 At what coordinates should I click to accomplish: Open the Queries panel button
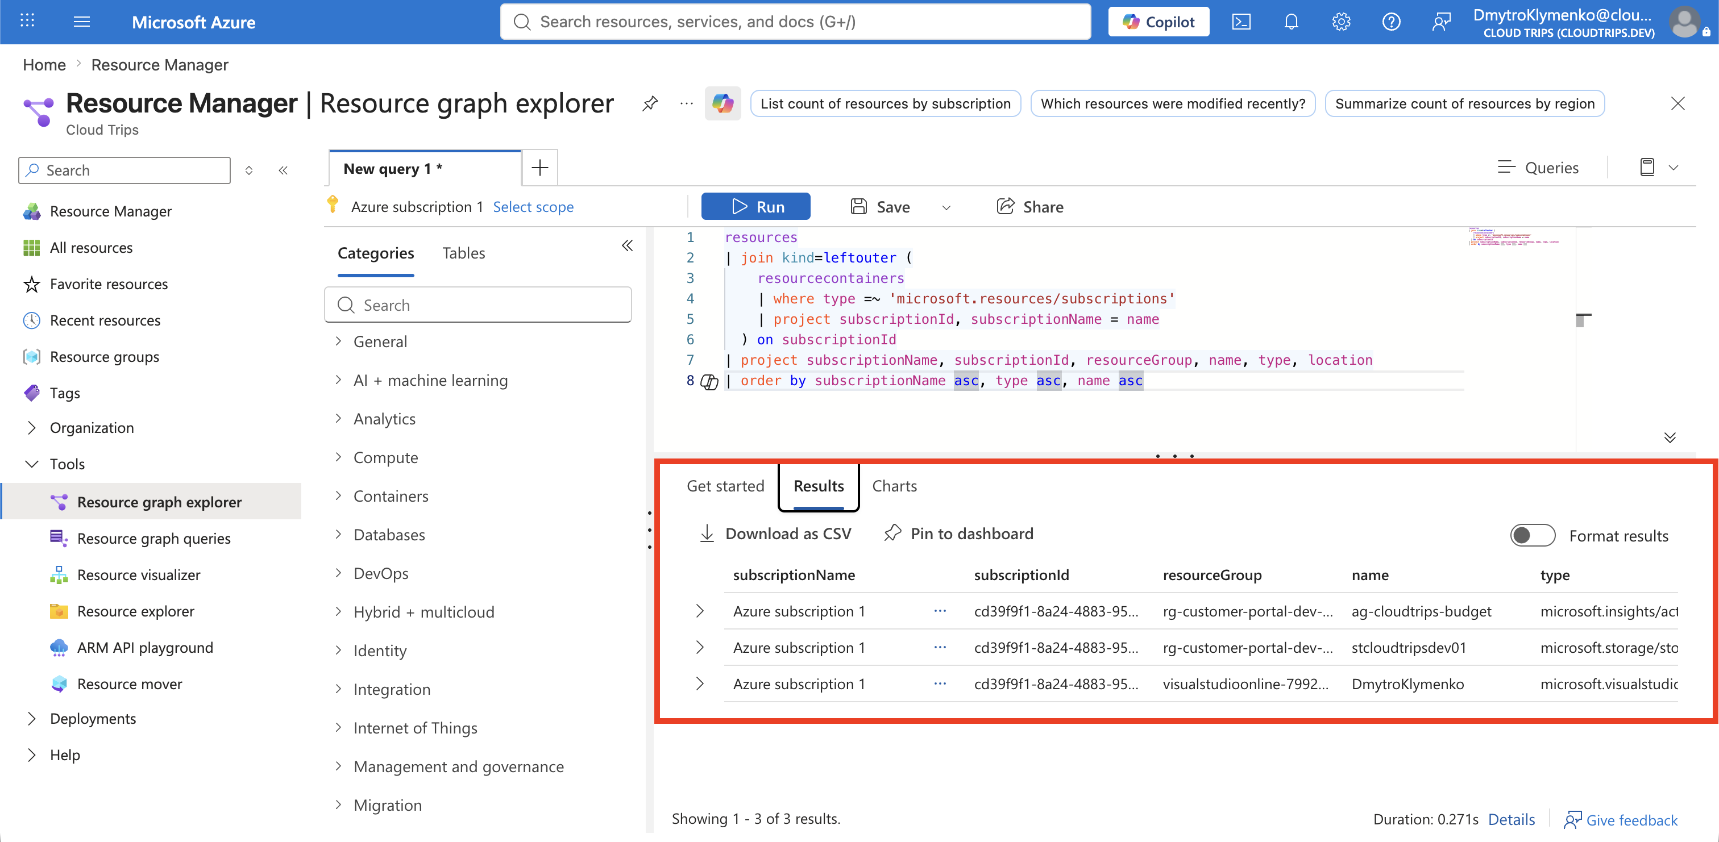(x=1538, y=168)
